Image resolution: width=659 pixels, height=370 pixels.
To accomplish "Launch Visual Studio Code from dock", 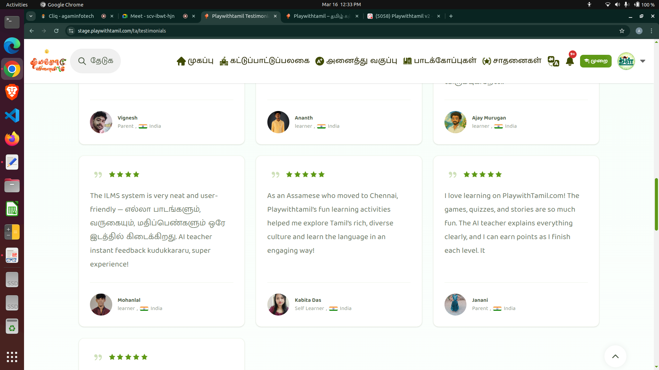I will click(x=12, y=115).
